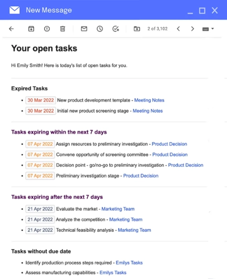This screenshot has height=279, width=227.
Task: Delete the message with the trash icon
Action: click(x=63, y=29)
